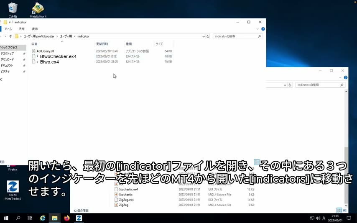Screen dimensions: 357x223
Task: Click scroll up arrow in back window
Action: point(346,91)
